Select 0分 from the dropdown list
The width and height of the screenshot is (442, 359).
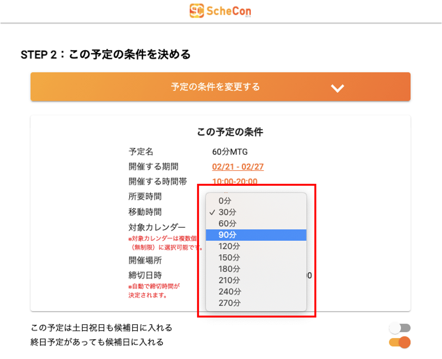tap(225, 201)
